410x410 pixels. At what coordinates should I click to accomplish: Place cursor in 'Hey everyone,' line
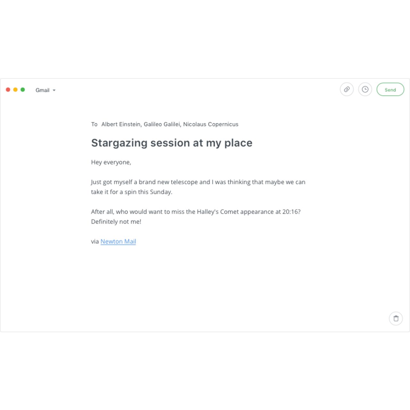[111, 162]
